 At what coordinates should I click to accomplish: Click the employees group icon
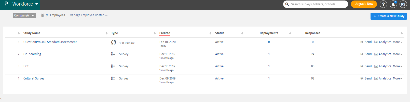click(x=43, y=15)
